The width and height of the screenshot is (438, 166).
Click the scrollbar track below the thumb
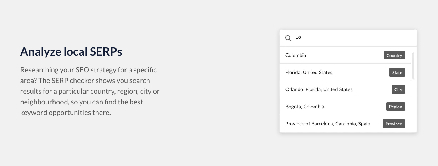pos(413,105)
